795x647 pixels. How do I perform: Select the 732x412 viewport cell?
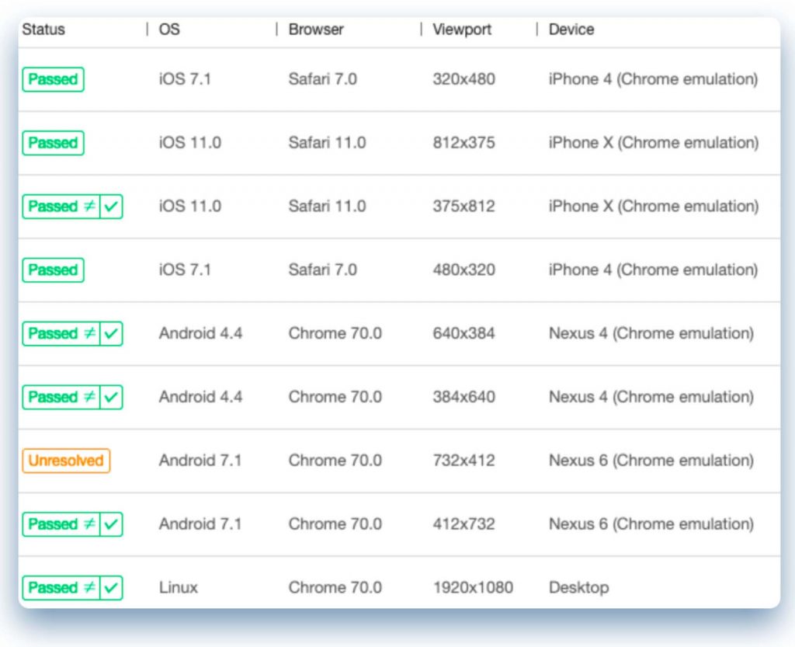pos(463,461)
